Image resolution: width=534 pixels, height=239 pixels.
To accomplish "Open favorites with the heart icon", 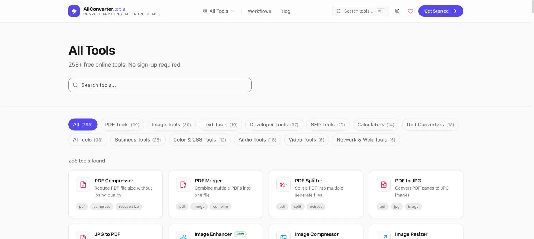I will point(411,11).
